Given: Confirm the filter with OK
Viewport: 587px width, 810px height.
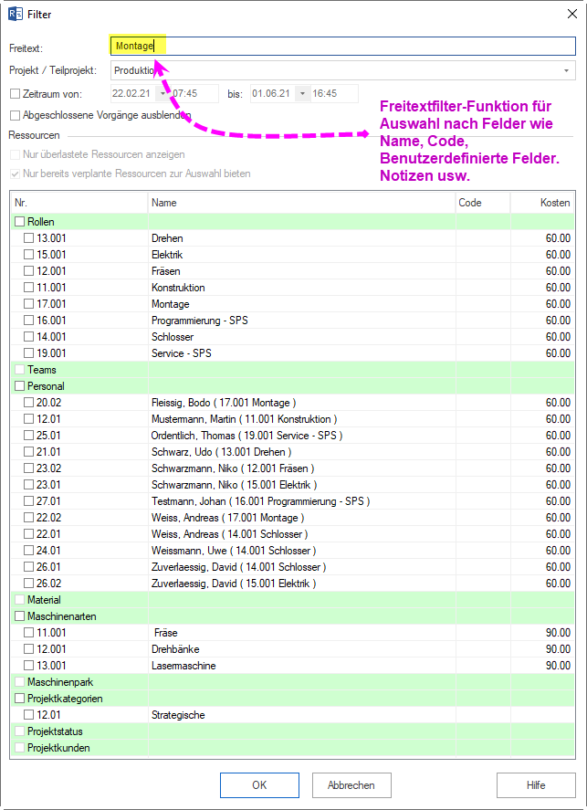Looking at the screenshot, I should [x=259, y=785].
